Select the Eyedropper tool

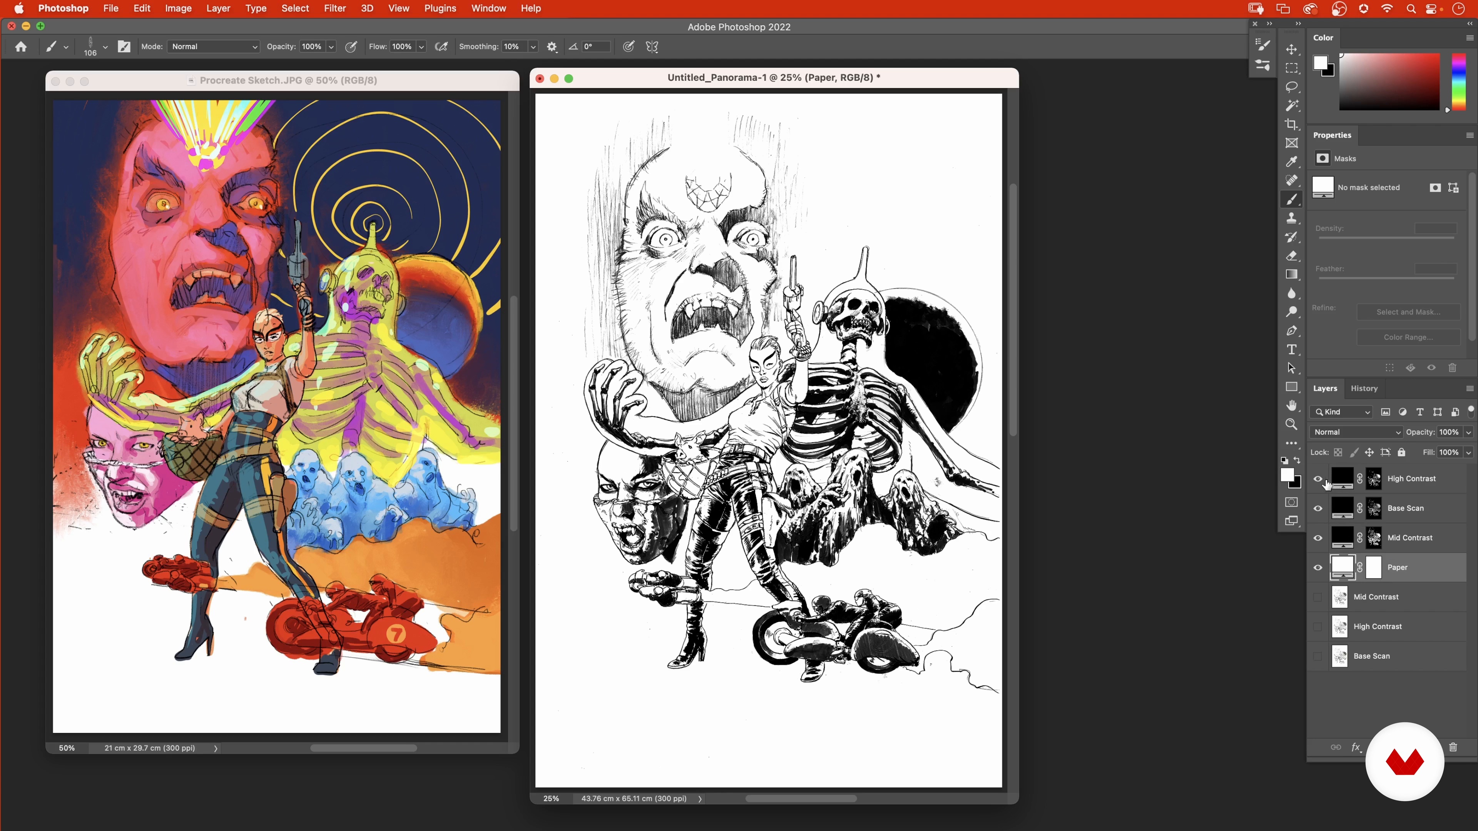tap(1292, 162)
